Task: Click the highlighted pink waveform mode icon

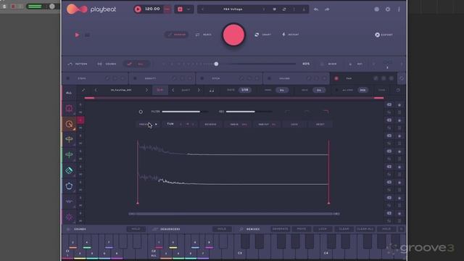Action: [x=160, y=90]
